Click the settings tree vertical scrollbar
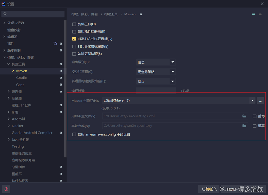Screen dimensions: 268x195 [x=65, y=88]
